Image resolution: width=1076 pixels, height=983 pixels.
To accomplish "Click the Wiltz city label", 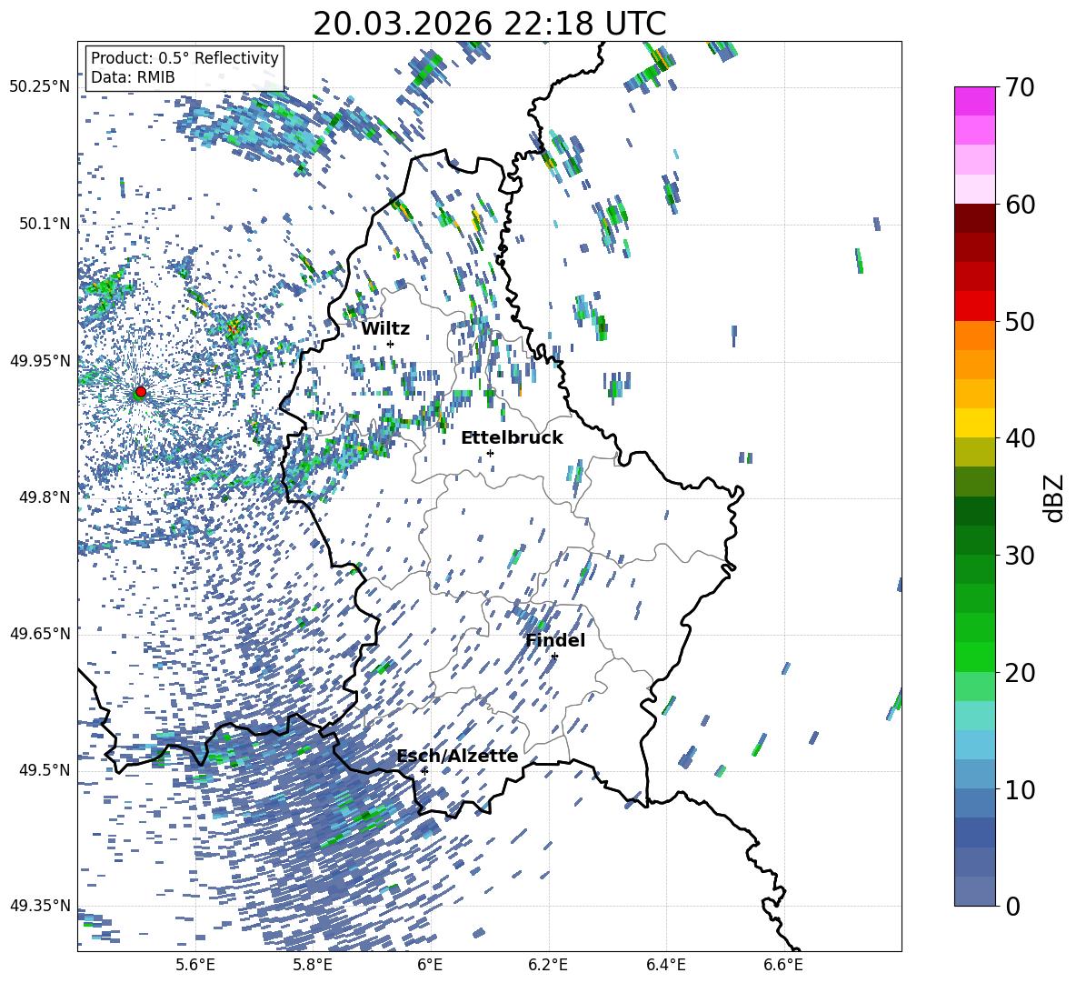I will tap(385, 328).
